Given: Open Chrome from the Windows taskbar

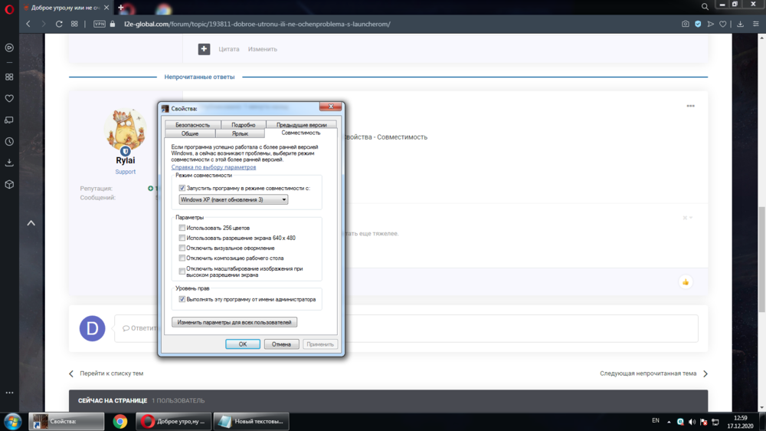Looking at the screenshot, I should (x=120, y=421).
